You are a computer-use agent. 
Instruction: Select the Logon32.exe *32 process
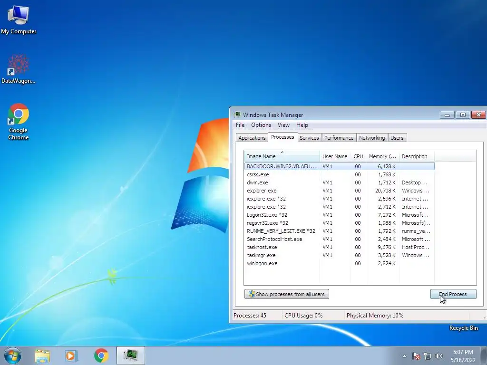(339, 215)
